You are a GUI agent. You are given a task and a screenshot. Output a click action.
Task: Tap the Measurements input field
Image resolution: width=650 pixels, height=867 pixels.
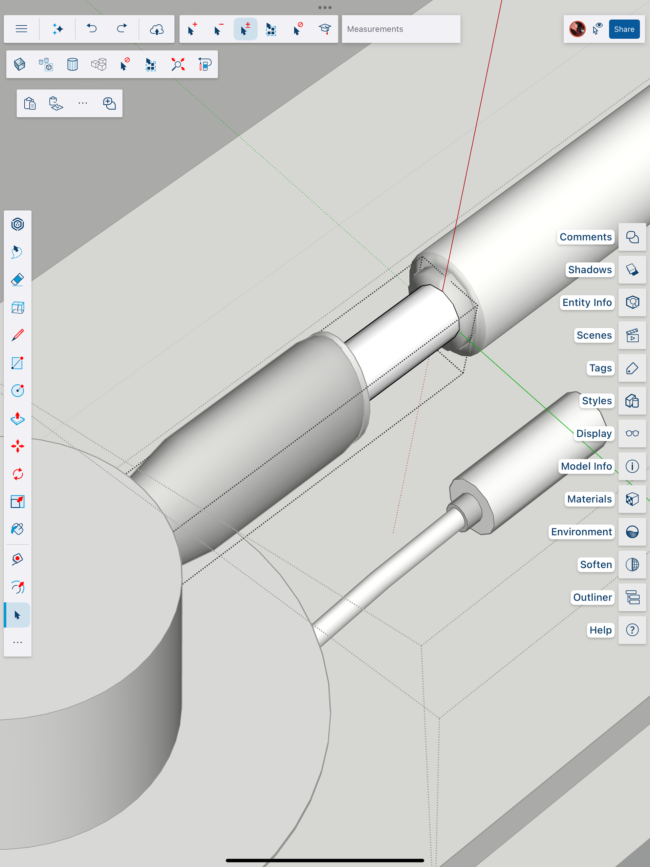[x=401, y=29]
